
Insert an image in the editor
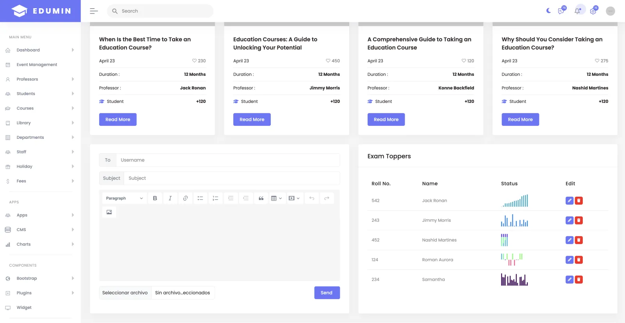click(109, 212)
